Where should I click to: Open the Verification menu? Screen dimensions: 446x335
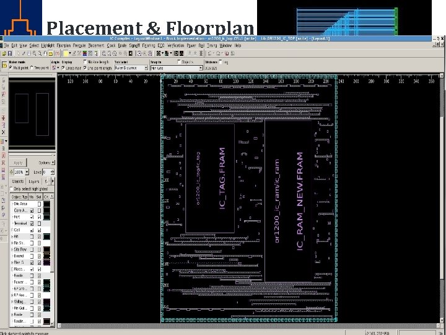pos(175,45)
